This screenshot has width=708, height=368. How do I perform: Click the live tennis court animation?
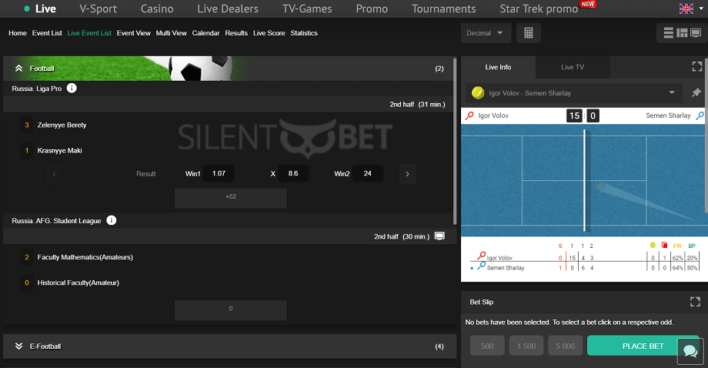584,180
